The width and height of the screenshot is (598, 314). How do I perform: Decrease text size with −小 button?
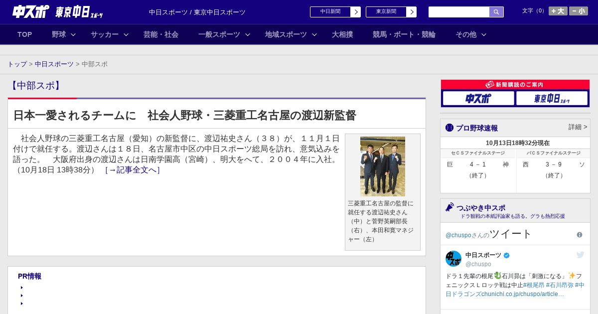click(579, 11)
